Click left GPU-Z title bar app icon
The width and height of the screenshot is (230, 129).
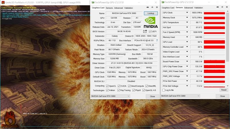93,2
